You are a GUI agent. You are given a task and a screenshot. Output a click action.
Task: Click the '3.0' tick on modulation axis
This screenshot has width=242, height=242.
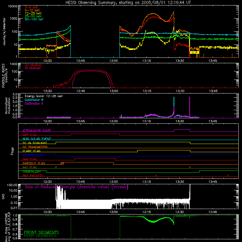tap(15, 94)
